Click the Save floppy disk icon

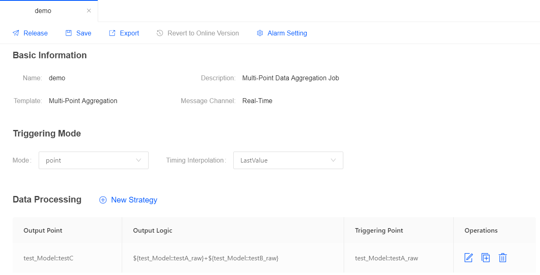[69, 33]
